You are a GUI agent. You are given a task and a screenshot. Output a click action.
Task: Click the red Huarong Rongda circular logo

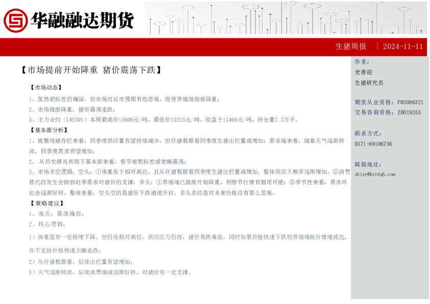click(x=15, y=20)
